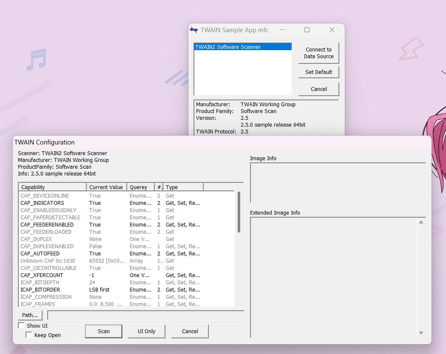Cancel the TWAIN Configuration dialog

(190, 331)
